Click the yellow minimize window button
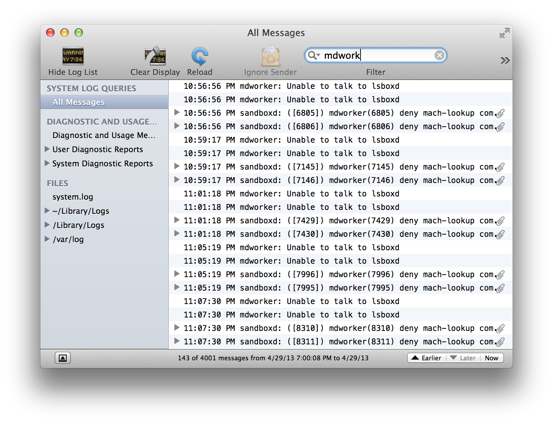 tap(65, 33)
